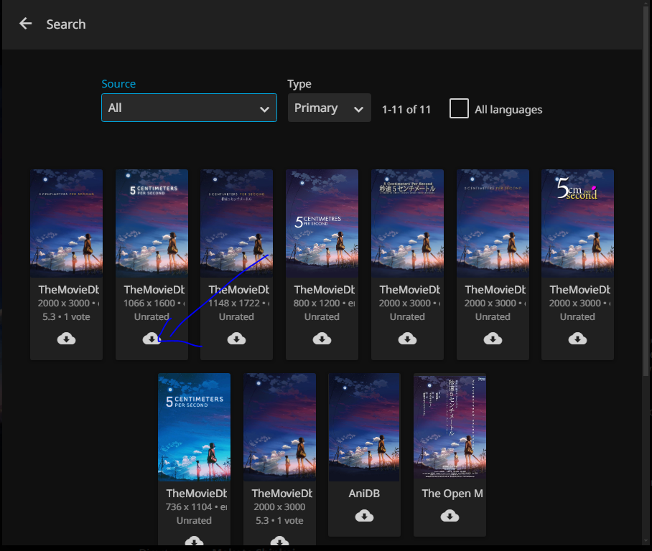This screenshot has height=551, width=652.
Task: Download The Open Movie Database poster
Action: [450, 516]
